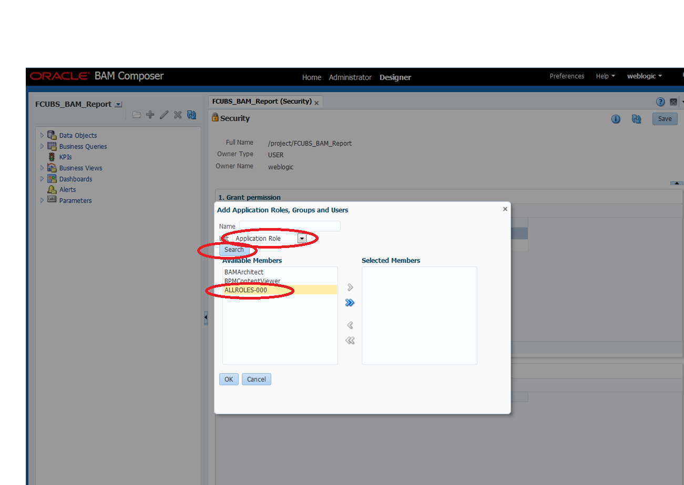Click the Business Queries grid icon
Viewport: 684px width, 485px height.
point(52,146)
